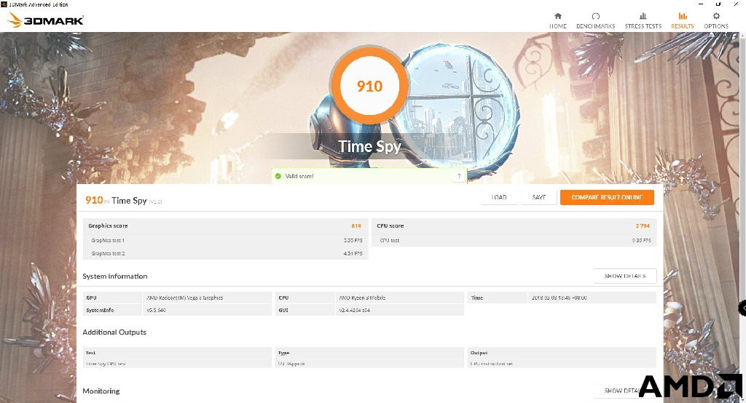Click the Valid score message bar
This screenshot has width=746, height=403.
tap(369, 176)
